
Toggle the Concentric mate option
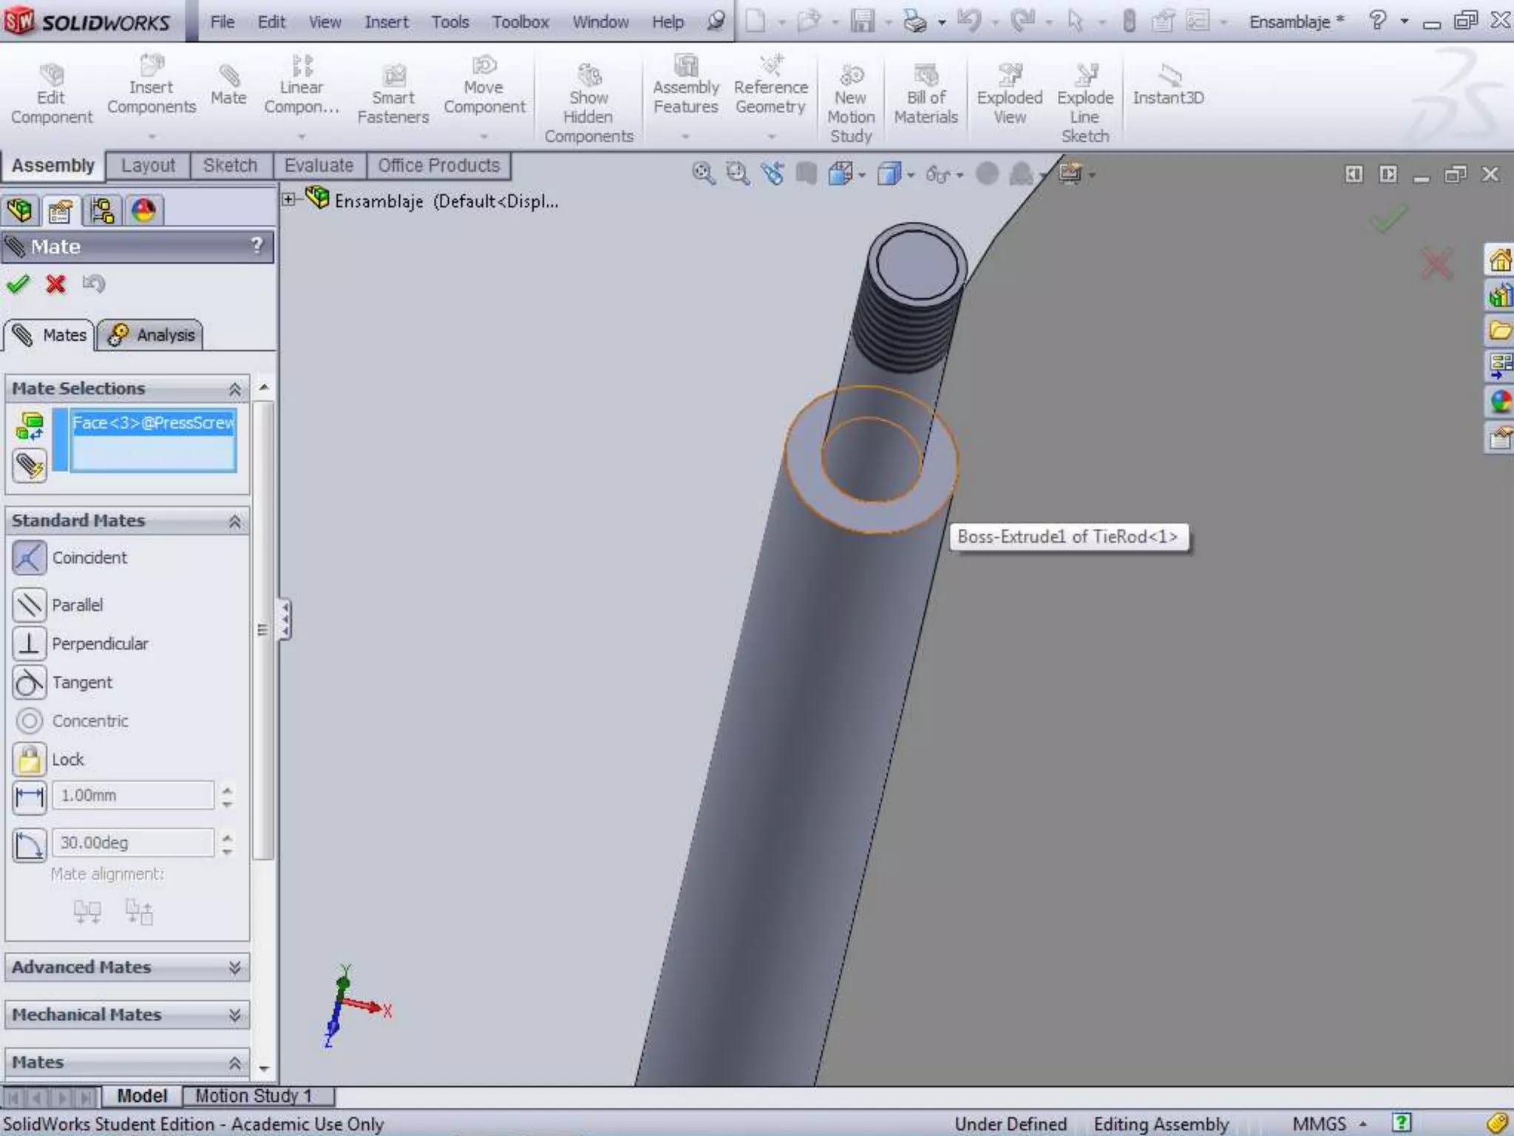(30, 720)
